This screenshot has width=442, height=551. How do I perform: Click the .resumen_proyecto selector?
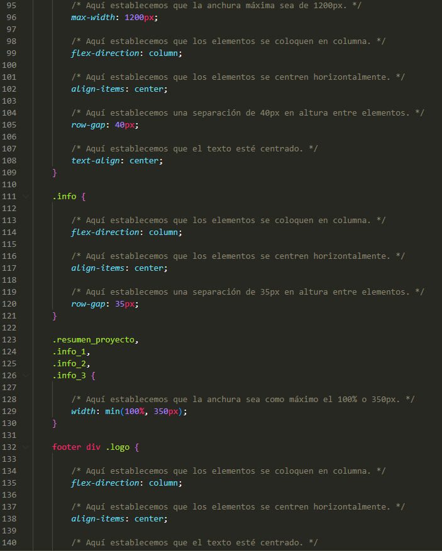pyautogui.click(x=93, y=340)
